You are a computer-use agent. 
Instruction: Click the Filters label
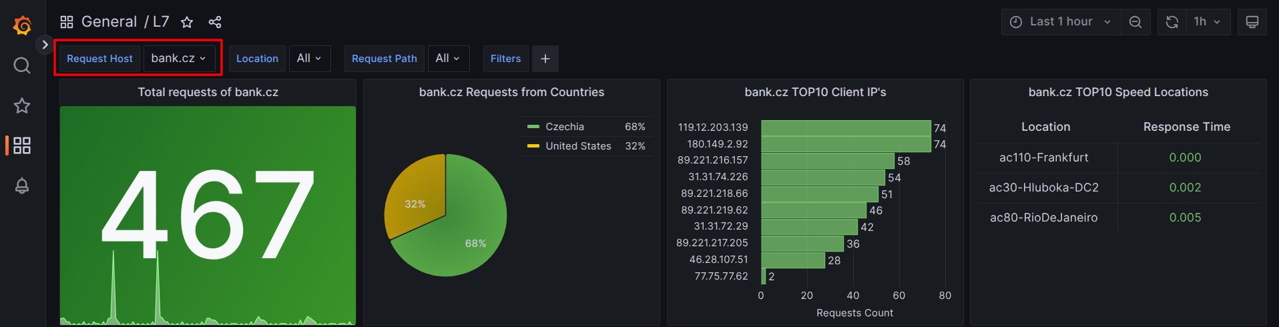(505, 59)
